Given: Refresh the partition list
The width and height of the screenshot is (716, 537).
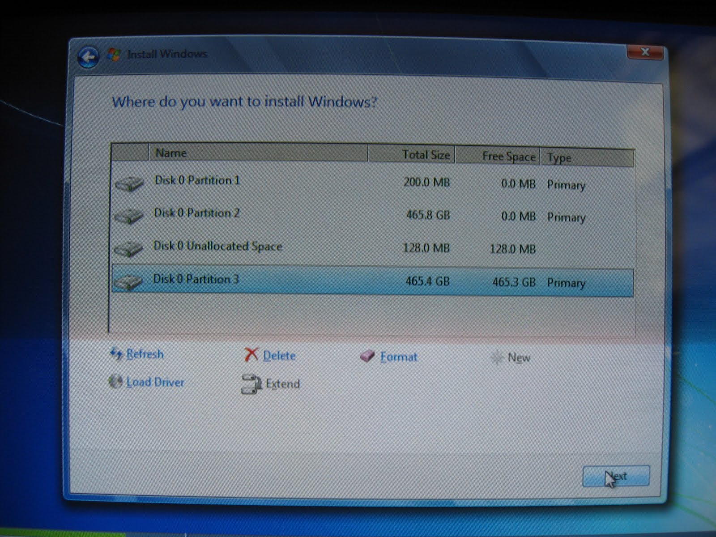Looking at the screenshot, I should tap(145, 354).
